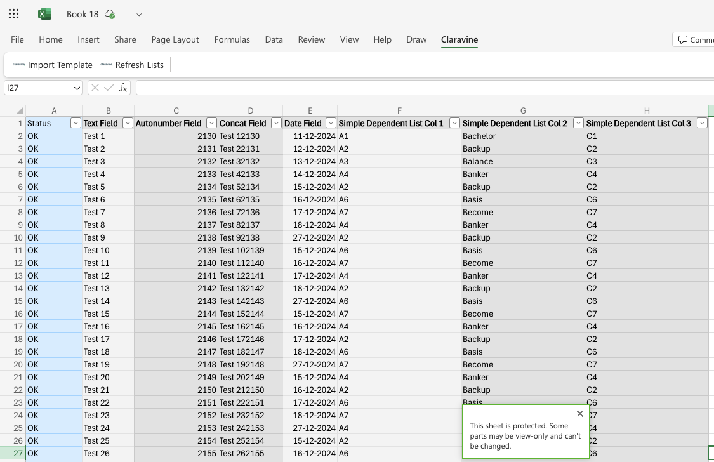Image resolution: width=714 pixels, height=462 pixels.
Task: Click cell containing Test 12130
Action: [x=250, y=136]
